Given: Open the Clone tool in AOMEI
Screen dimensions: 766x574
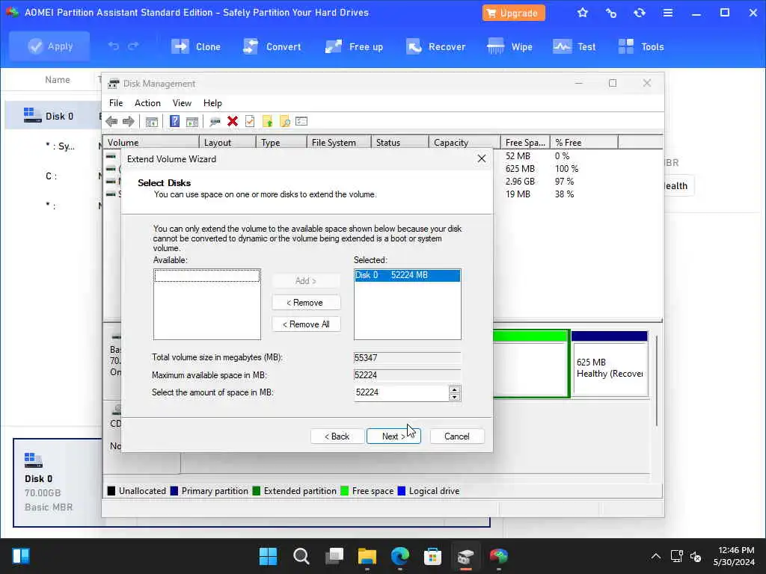Looking at the screenshot, I should point(196,47).
